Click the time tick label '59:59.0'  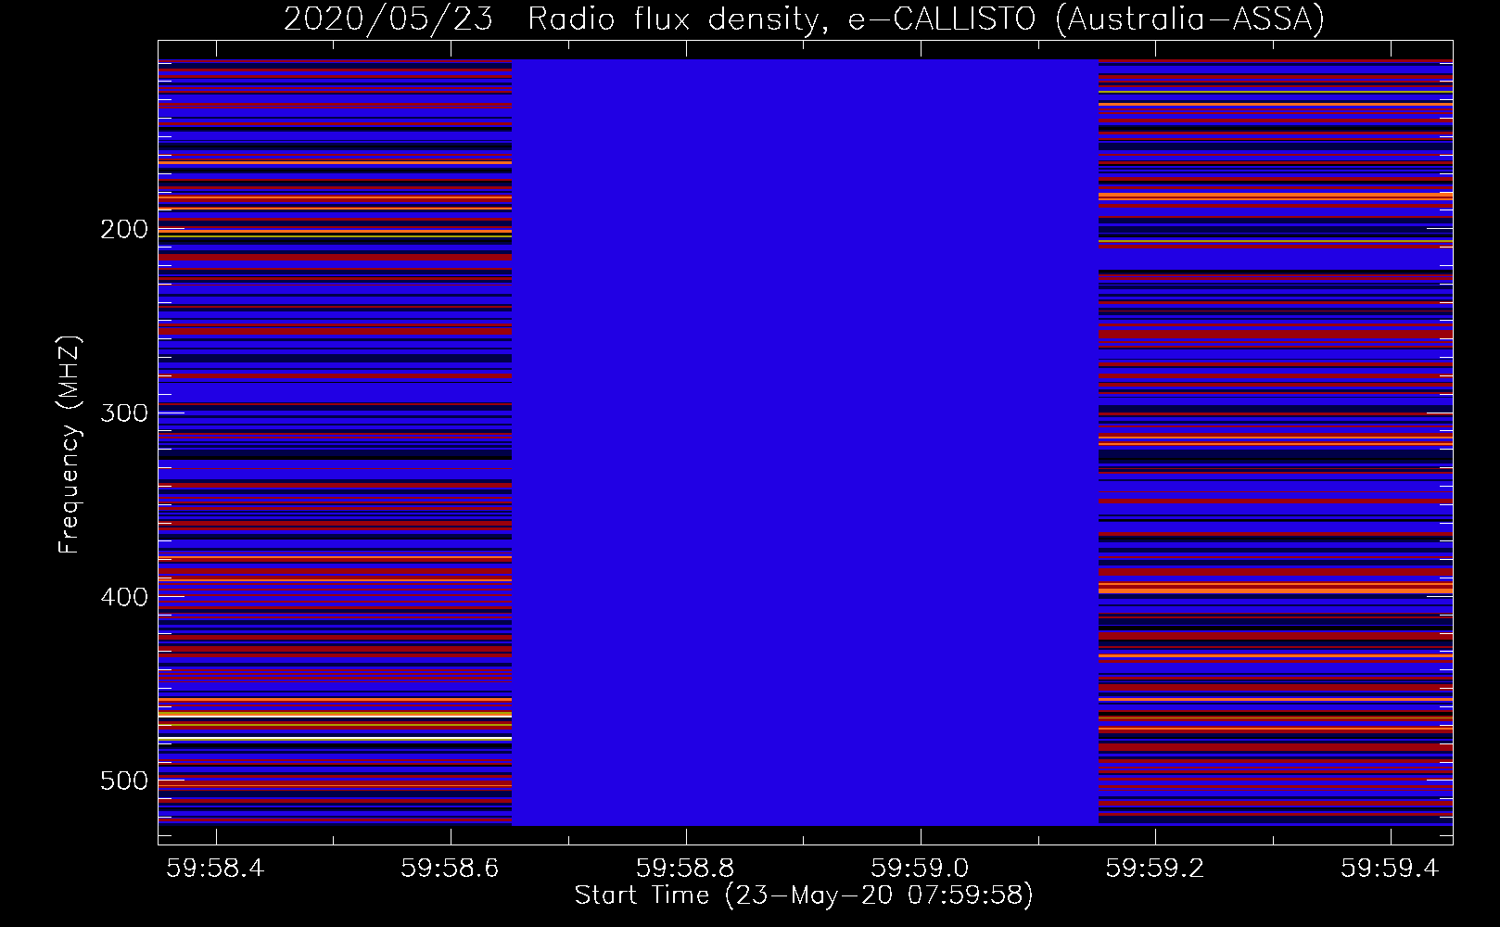921,868
